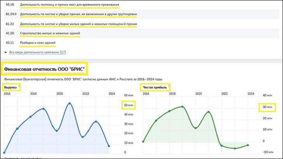Image resolution: width=283 pixels, height=159 pixels.
Task: Click the lowest net profit point near 2023
Action: tap(235, 148)
